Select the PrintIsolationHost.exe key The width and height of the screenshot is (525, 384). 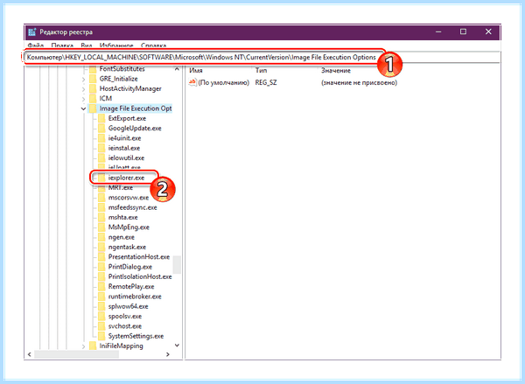tap(140, 276)
